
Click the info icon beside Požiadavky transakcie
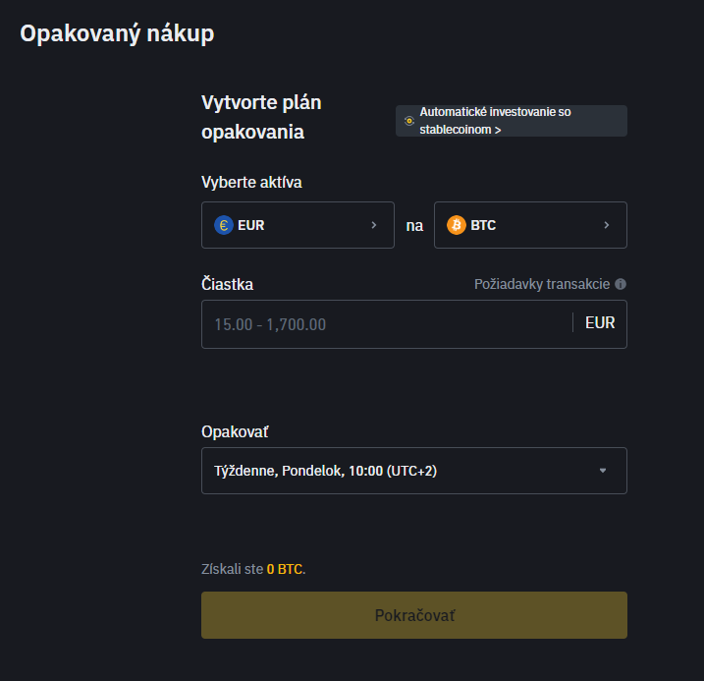(621, 284)
